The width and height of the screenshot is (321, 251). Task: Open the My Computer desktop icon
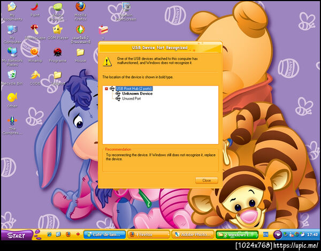(x=12, y=34)
